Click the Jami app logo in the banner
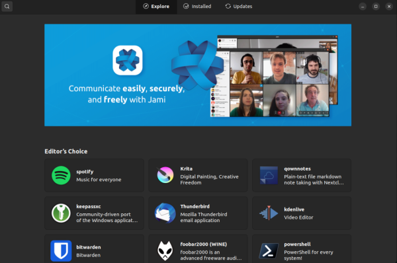 click(x=127, y=60)
